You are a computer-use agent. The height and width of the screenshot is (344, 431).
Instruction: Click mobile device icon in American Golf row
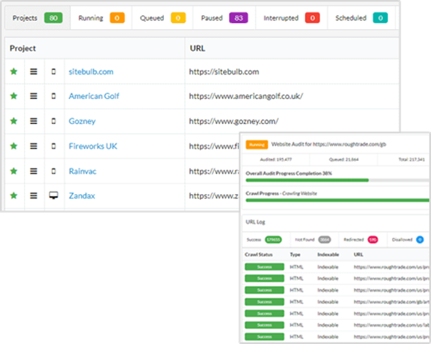point(54,96)
